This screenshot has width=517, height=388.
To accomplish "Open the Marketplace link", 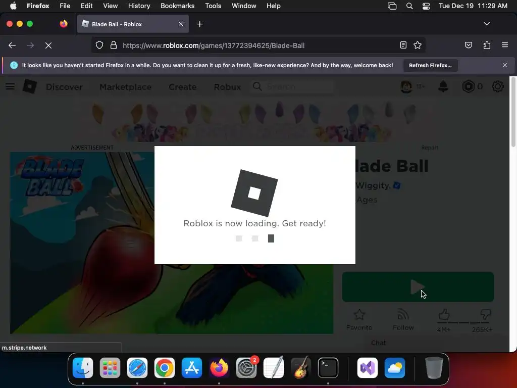I will [x=126, y=87].
